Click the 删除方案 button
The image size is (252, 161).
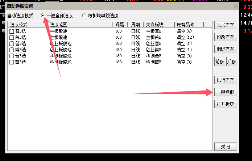click(226, 49)
